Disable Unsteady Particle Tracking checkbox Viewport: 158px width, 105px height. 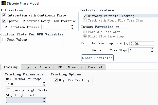pos(85,16)
